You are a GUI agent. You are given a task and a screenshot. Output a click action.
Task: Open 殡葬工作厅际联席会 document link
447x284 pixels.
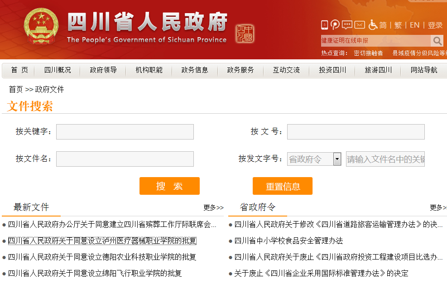click(112, 225)
